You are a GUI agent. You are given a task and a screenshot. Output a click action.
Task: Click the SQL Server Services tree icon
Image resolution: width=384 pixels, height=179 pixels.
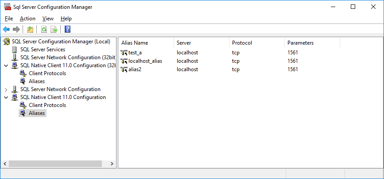15,50
